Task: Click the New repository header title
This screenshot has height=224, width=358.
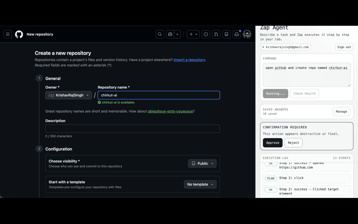Action: point(40,34)
